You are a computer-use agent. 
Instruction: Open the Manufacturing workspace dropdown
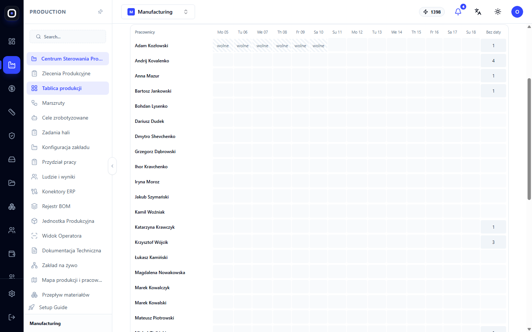point(158,12)
